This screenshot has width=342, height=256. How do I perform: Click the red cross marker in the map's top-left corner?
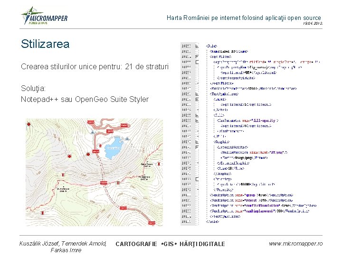[28, 124]
